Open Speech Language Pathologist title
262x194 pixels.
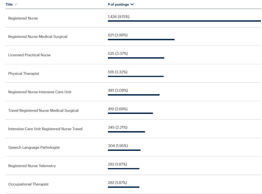tap(34, 147)
